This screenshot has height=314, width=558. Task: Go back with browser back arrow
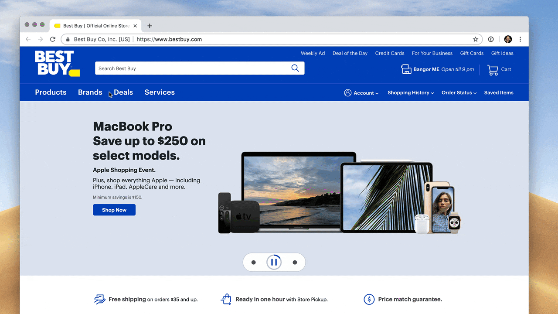point(28,39)
